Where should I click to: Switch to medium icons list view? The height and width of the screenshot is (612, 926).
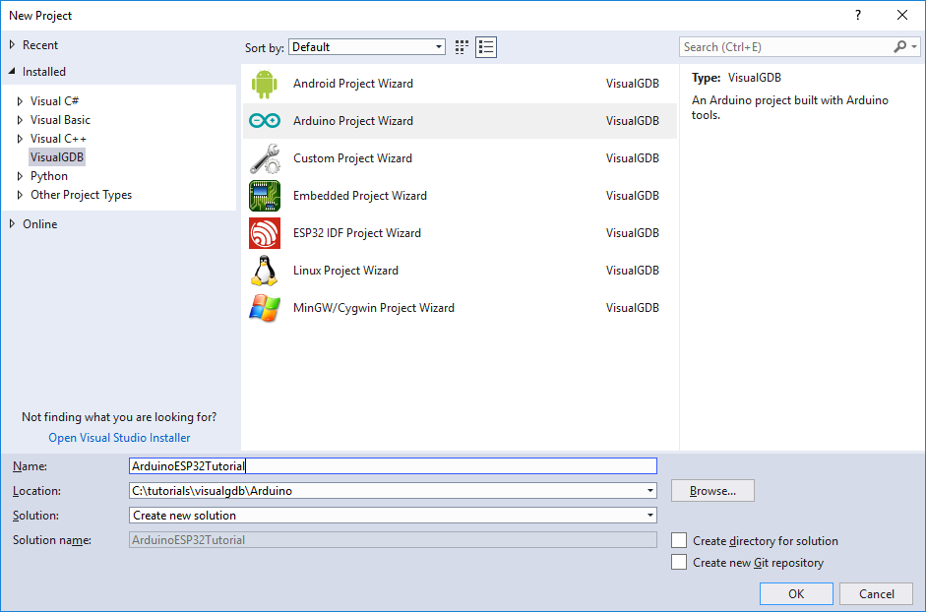coord(486,47)
